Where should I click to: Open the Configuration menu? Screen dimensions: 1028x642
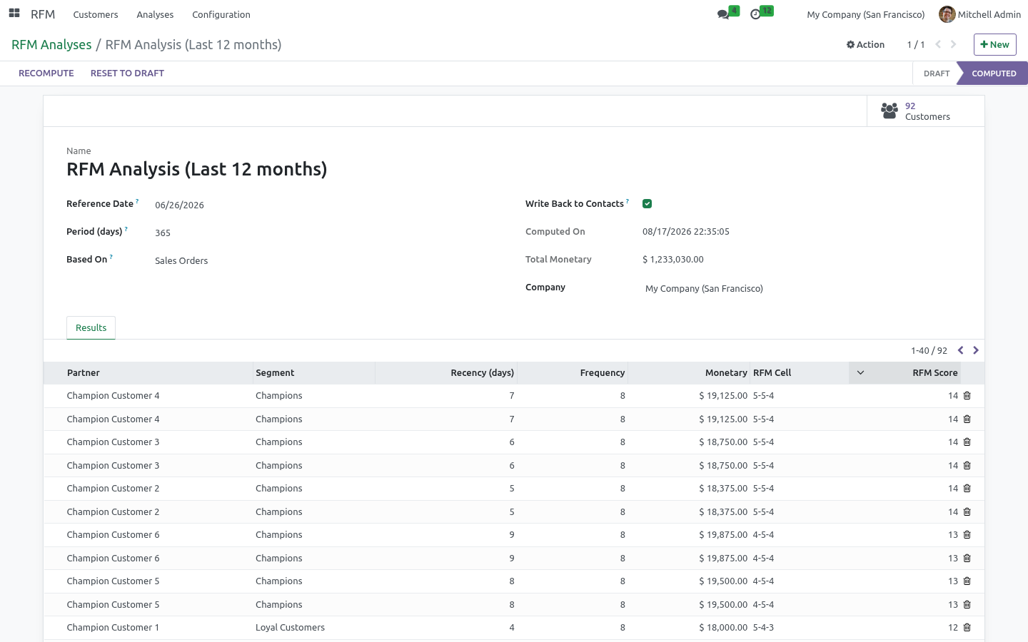[221, 14]
